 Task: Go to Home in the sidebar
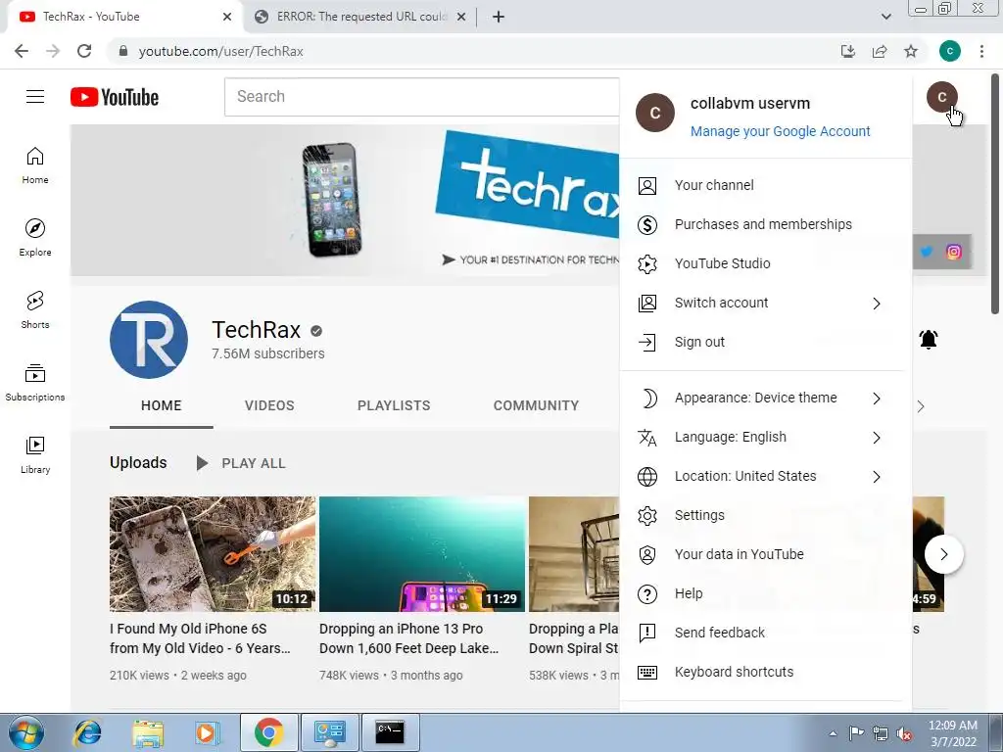point(35,164)
